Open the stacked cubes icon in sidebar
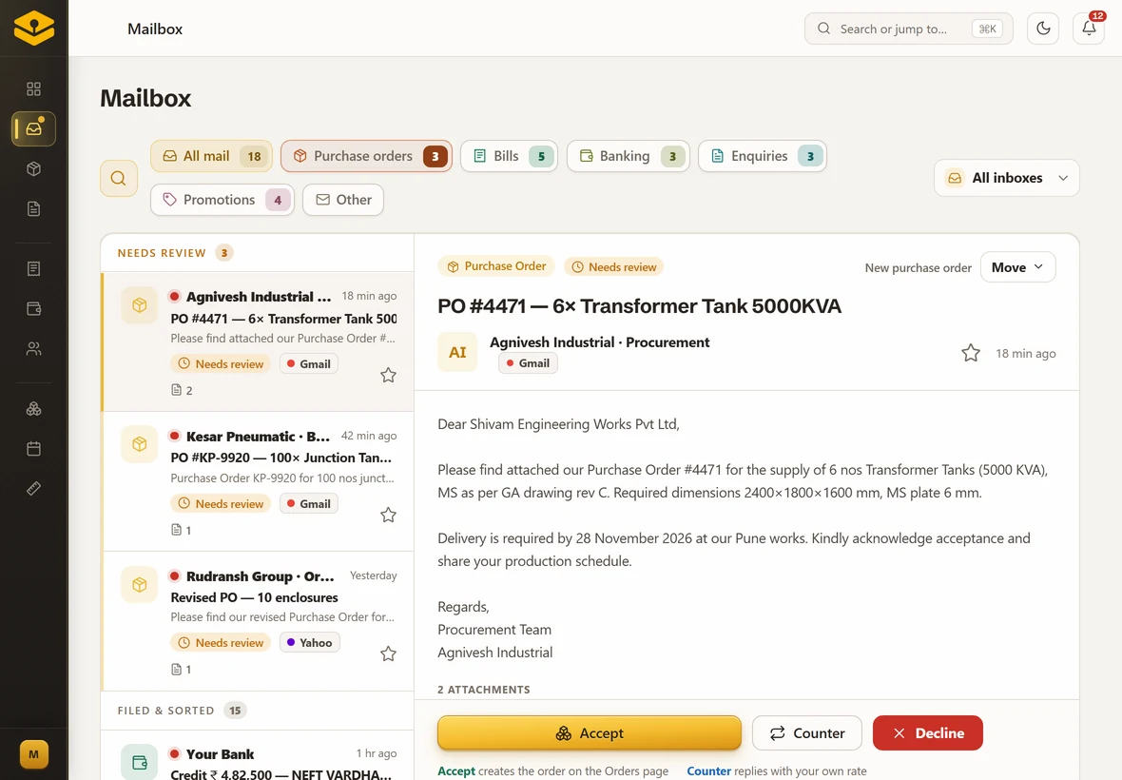 [x=33, y=409]
